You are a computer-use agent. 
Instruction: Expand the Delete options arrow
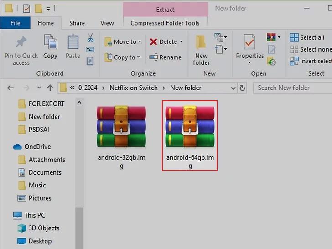(181, 41)
